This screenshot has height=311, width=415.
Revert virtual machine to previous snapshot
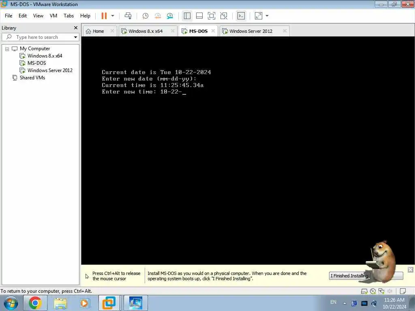(x=158, y=16)
